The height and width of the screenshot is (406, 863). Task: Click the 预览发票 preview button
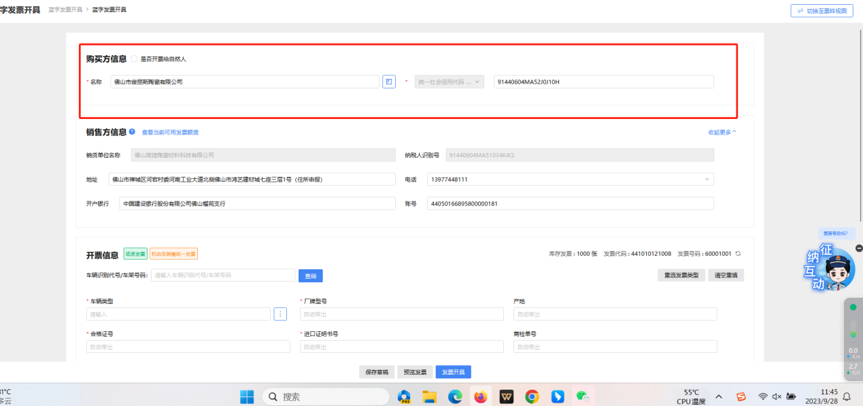tap(415, 372)
